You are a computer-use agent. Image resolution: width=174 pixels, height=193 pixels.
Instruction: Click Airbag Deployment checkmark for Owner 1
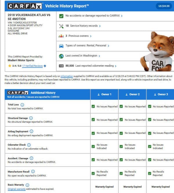93,133
